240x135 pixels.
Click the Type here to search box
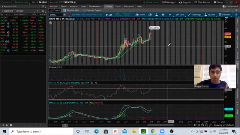[x=41, y=131]
